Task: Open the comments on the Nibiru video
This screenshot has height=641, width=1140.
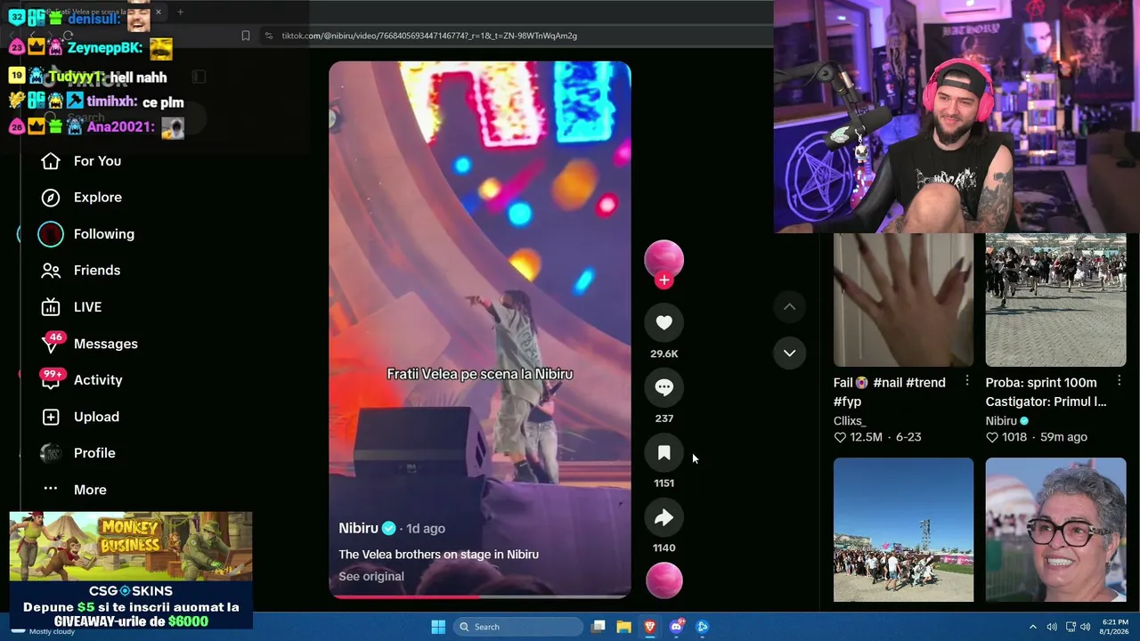Action: (664, 387)
